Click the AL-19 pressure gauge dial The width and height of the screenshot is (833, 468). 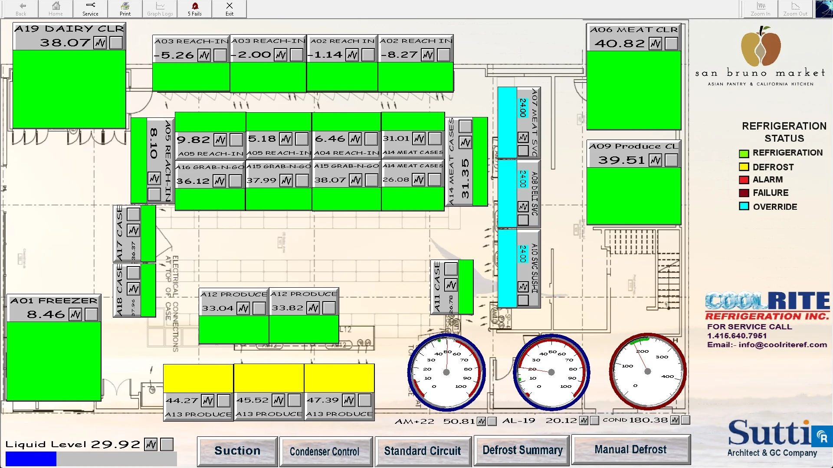tap(551, 372)
